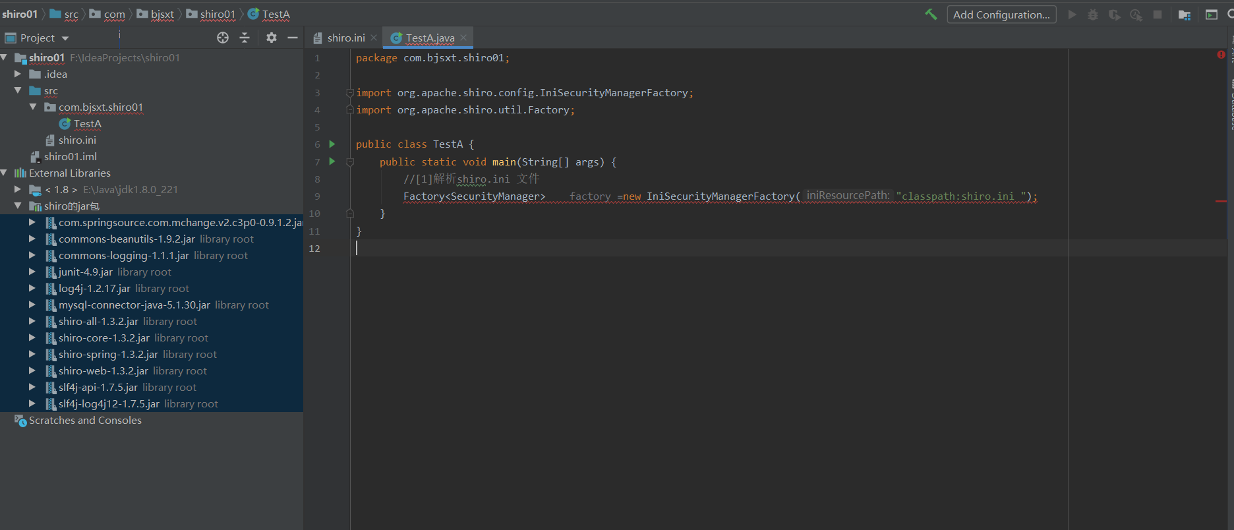Open the Project Structure icon
The width and height of the screenshot is (1234, 530).
(1185, 15)
